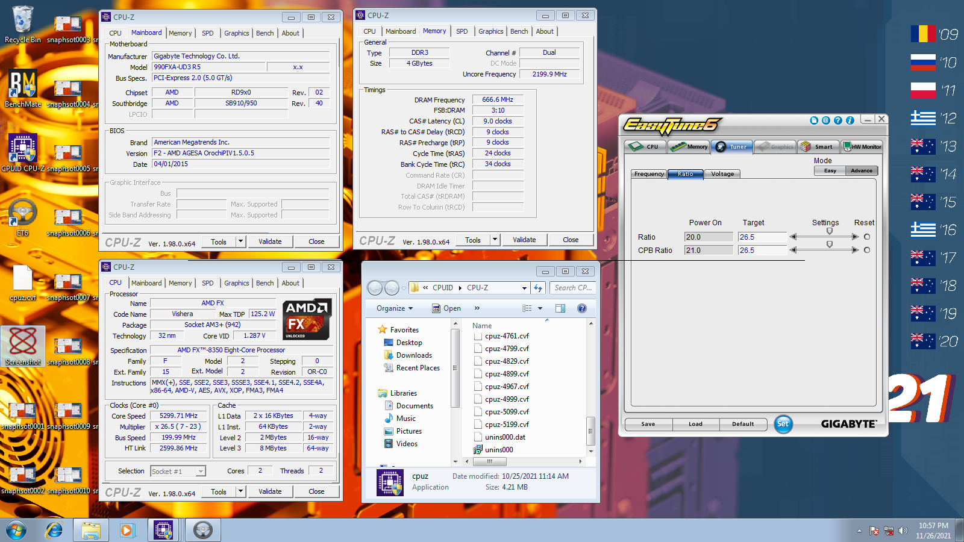
Task: Open the Windows Start menu
Action: [x=16, y=531]
